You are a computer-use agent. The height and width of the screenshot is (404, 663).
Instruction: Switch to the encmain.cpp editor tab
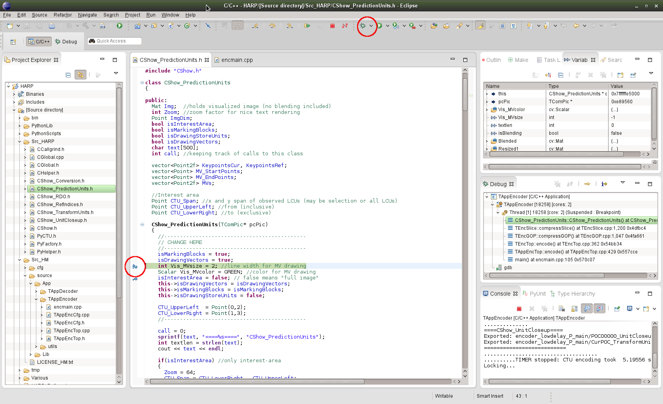pyautogui.click(x=237, y=60)
